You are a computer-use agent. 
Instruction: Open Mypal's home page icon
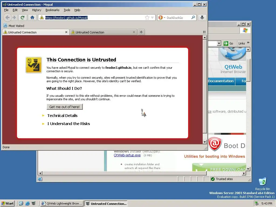[32, 18]
